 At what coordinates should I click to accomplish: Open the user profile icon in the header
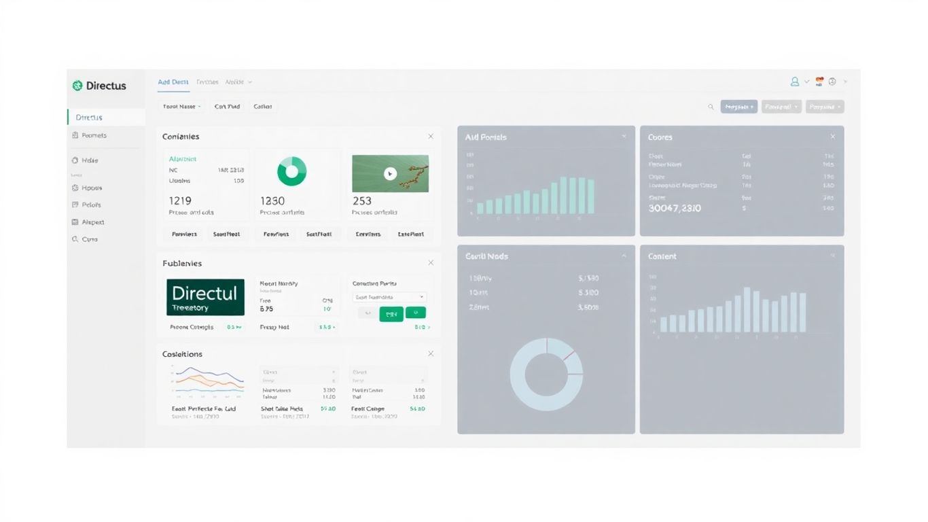coord(794,82)
